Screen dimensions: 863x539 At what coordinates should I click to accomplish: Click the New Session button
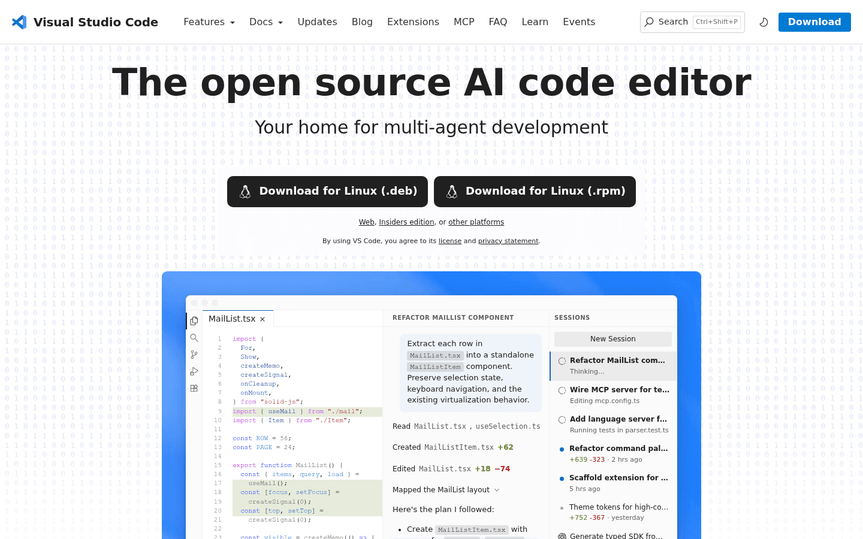(613, 339)
